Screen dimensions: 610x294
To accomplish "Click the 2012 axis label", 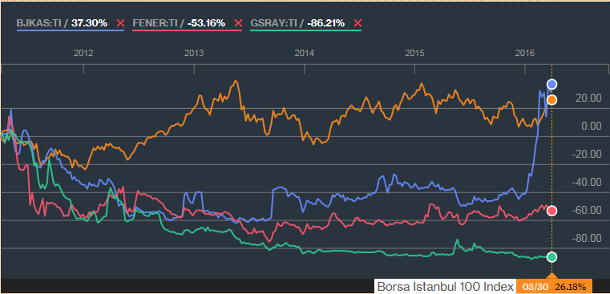I will click(x=83, y=53).
